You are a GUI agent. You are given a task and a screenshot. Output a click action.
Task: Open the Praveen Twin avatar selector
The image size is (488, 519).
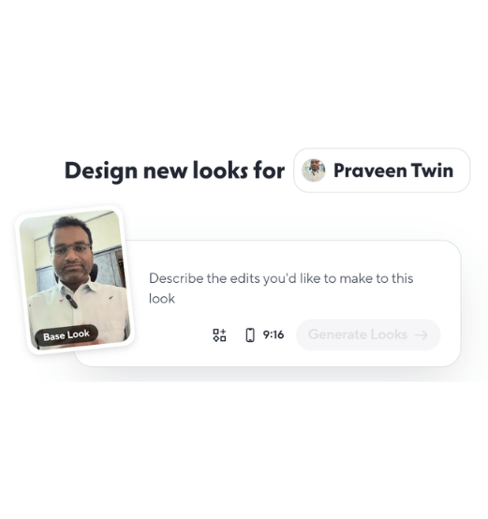click(382, 171)
